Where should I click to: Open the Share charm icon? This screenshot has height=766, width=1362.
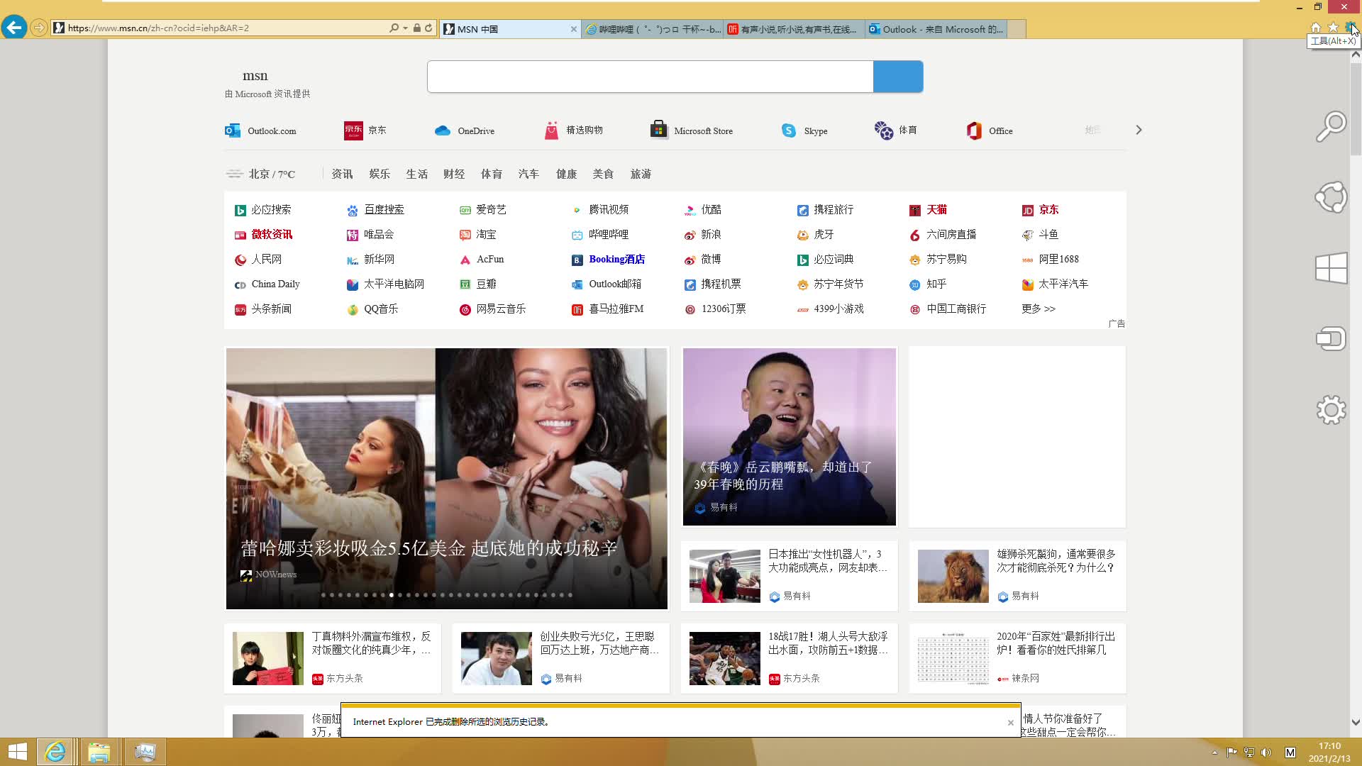[1331, 198]
